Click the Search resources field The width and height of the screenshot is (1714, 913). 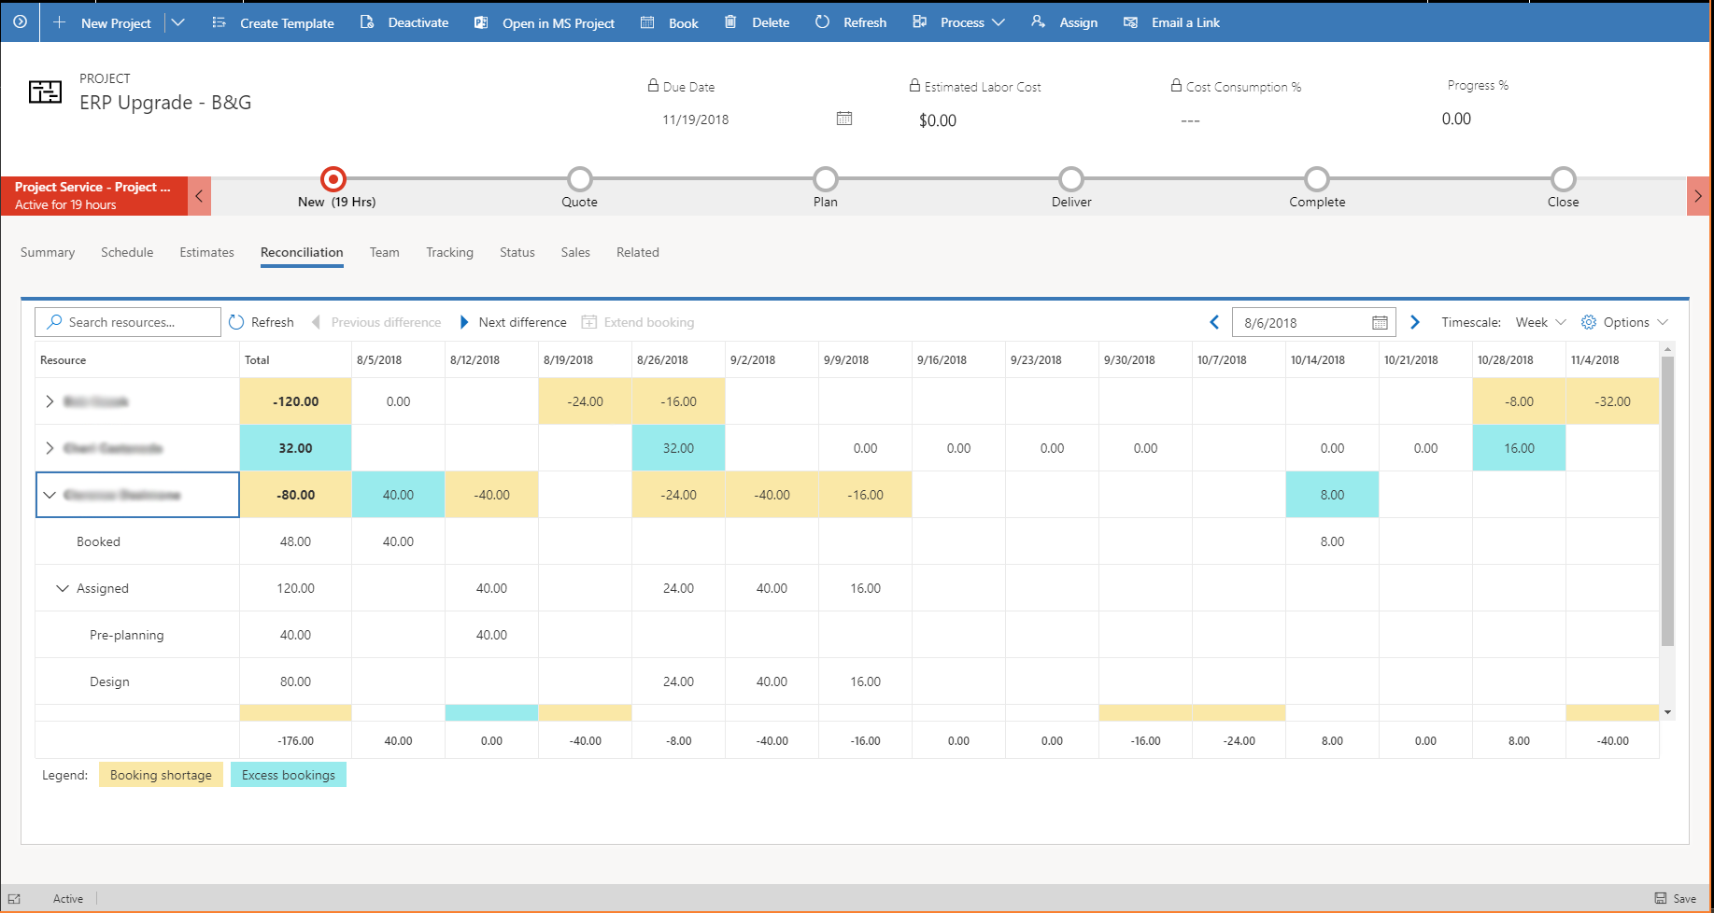[128, 322]
